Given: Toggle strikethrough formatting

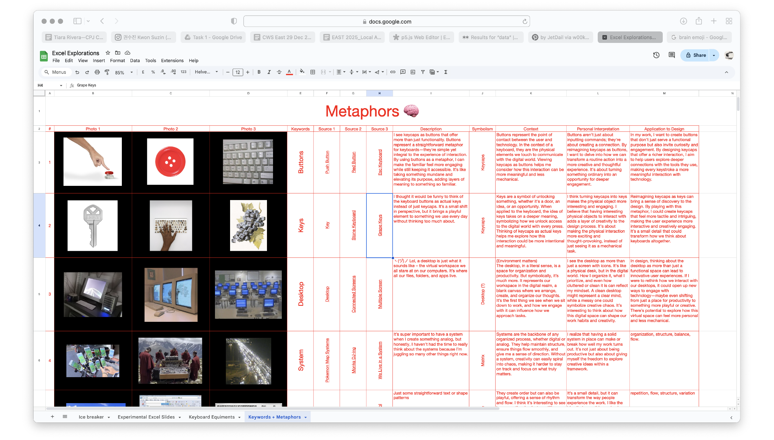Looking at the screenshot, I should (279, 72).
